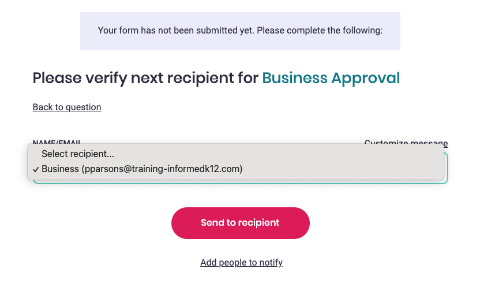The image size is (495, 291).
Task: Click the word "Send" on the red button
Action: click(211, 223)
